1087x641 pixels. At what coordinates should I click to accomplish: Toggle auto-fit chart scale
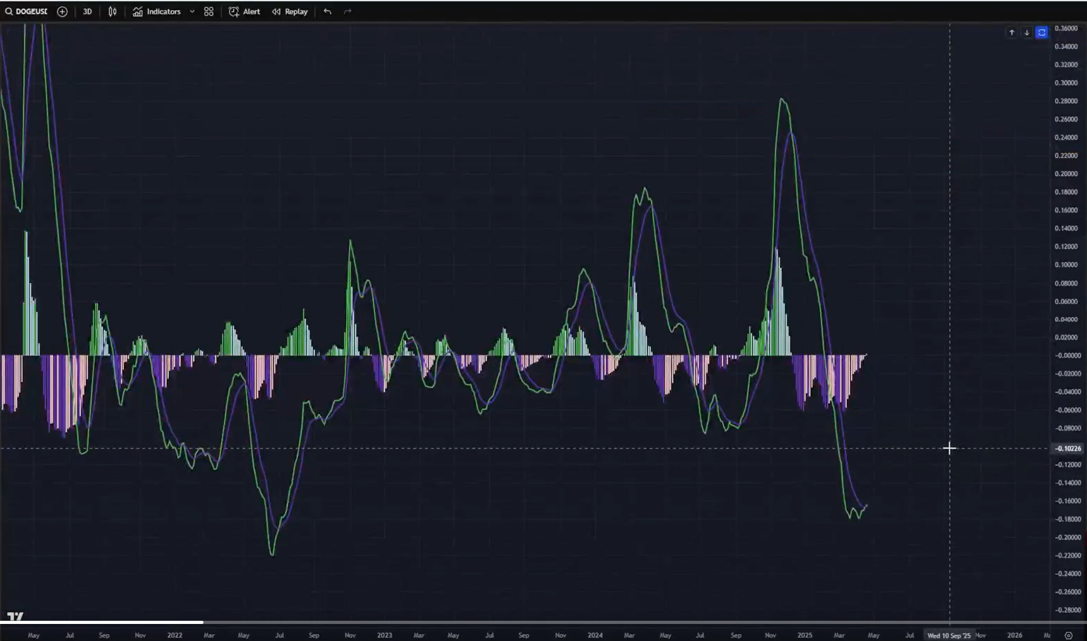pos(1041,32)
